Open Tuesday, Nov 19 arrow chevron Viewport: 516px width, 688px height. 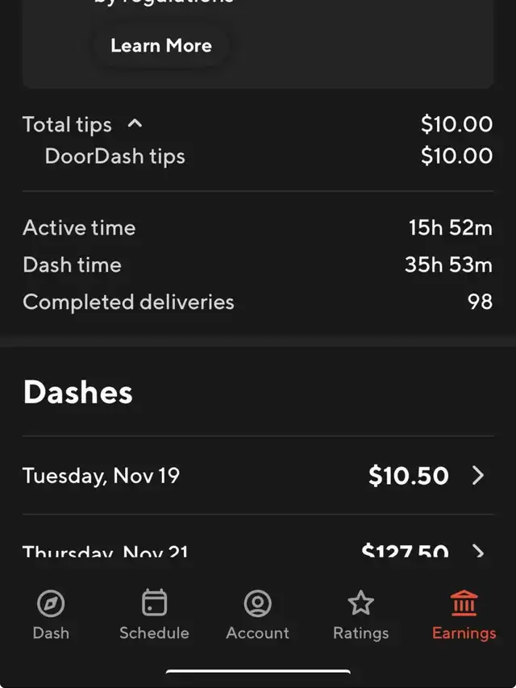pyautogui.click(x=478, y=476)
